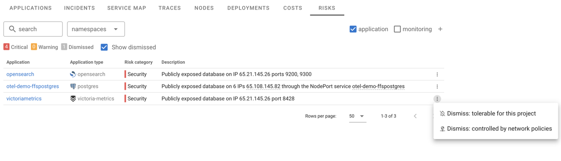Uncheck the application category checkbox
Screen dimensions: 561x161
[353, 29]
